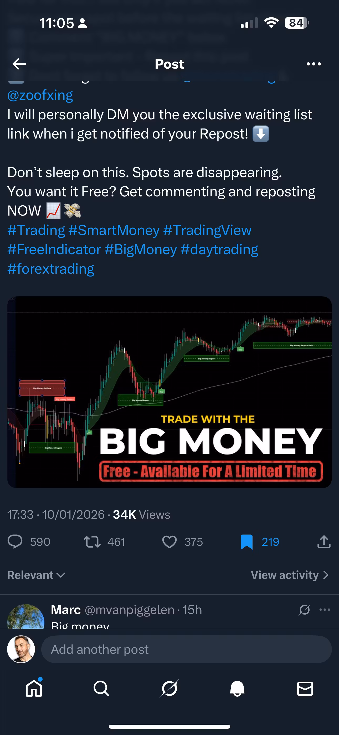The image size is (339, 735).
Task: Open the Big Money chart image
Action: pos(169,392)
